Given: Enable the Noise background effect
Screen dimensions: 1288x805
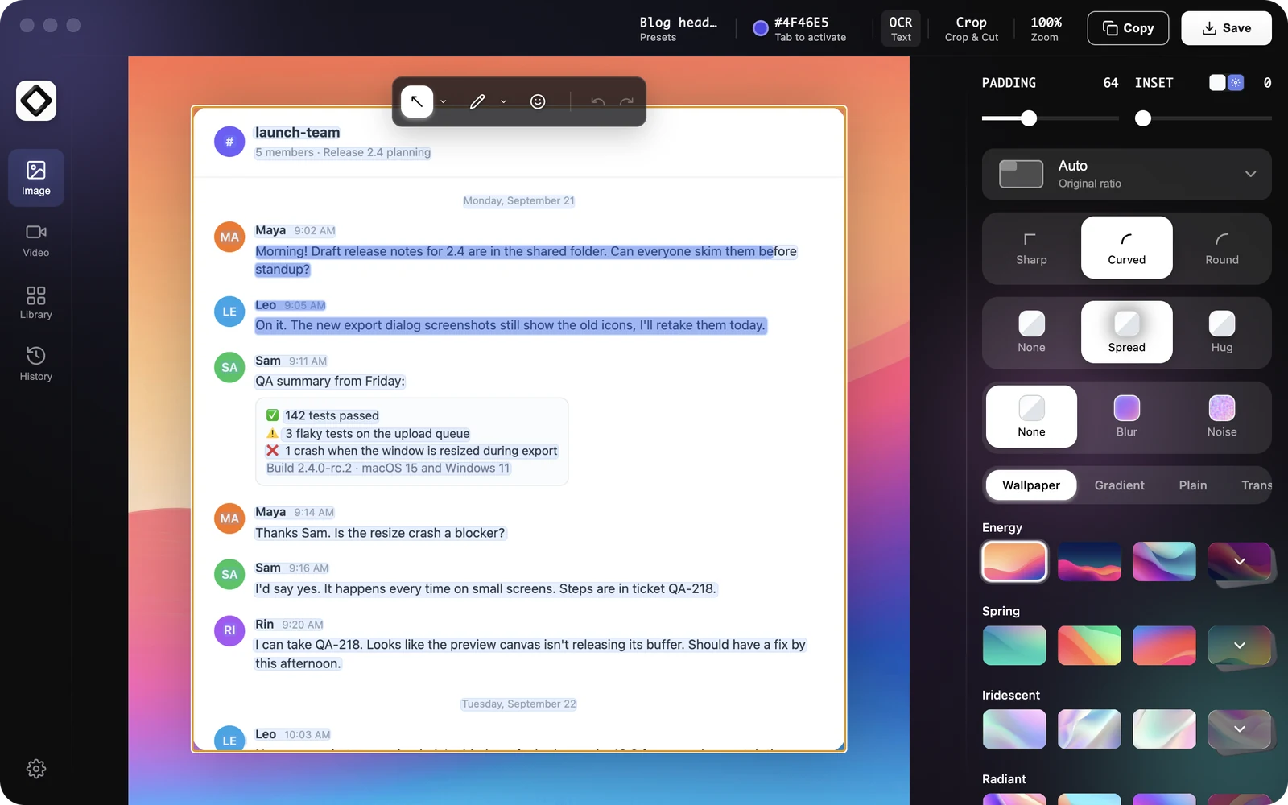Looking at the screenshot, I should [1222, 417].
